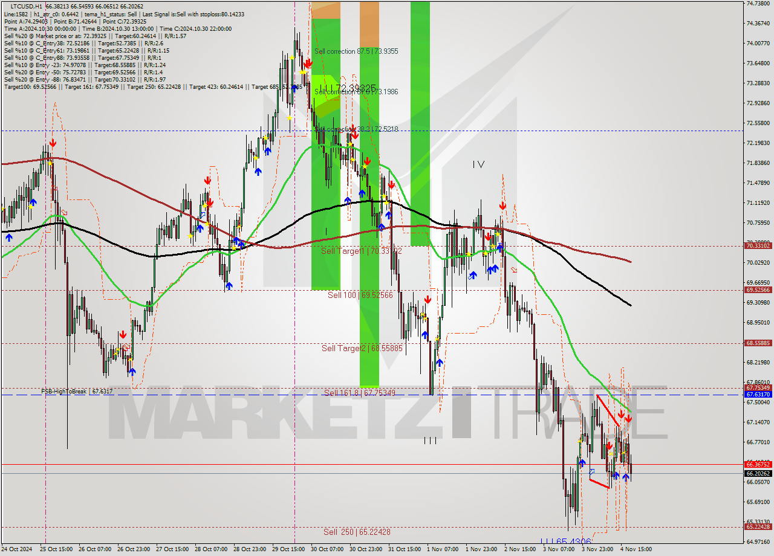Click the '2 Nov 15:00' time axis label
Viewport: 774px width, 556px height.
(520, 549)
